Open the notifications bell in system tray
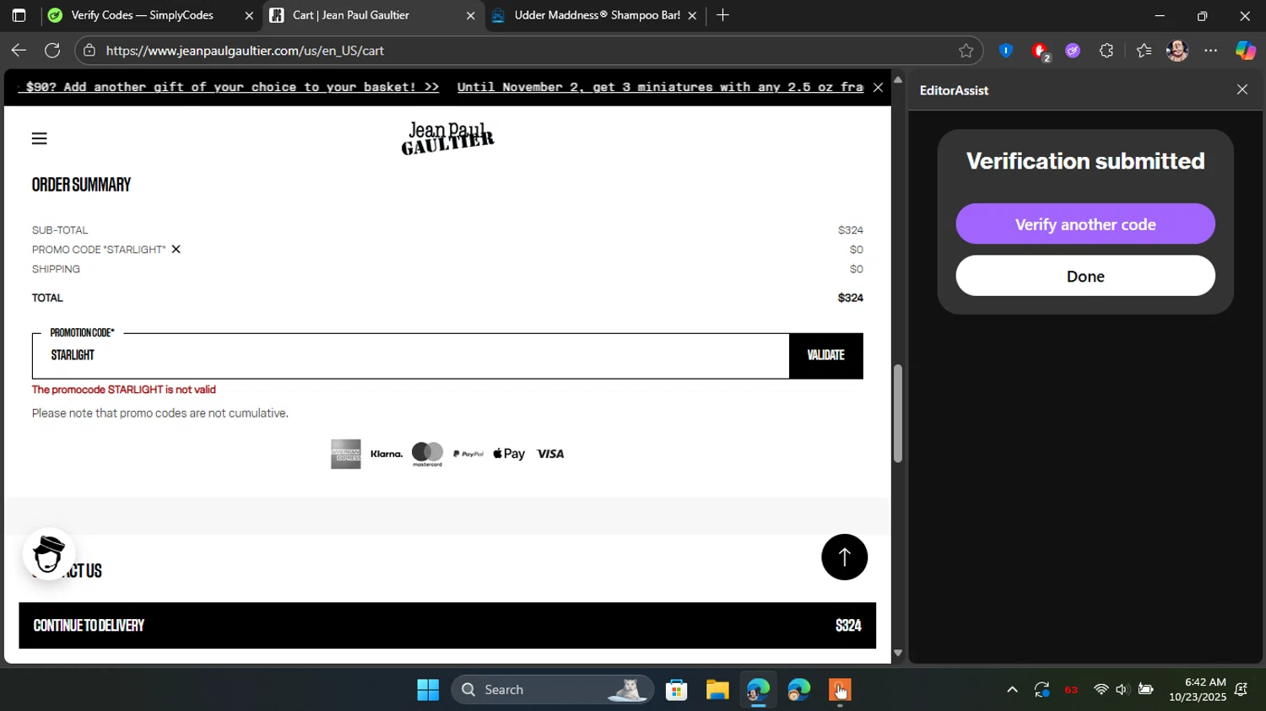Image resolution: width=1266 pixels, height=711 pixels. tap(1242, 690)
